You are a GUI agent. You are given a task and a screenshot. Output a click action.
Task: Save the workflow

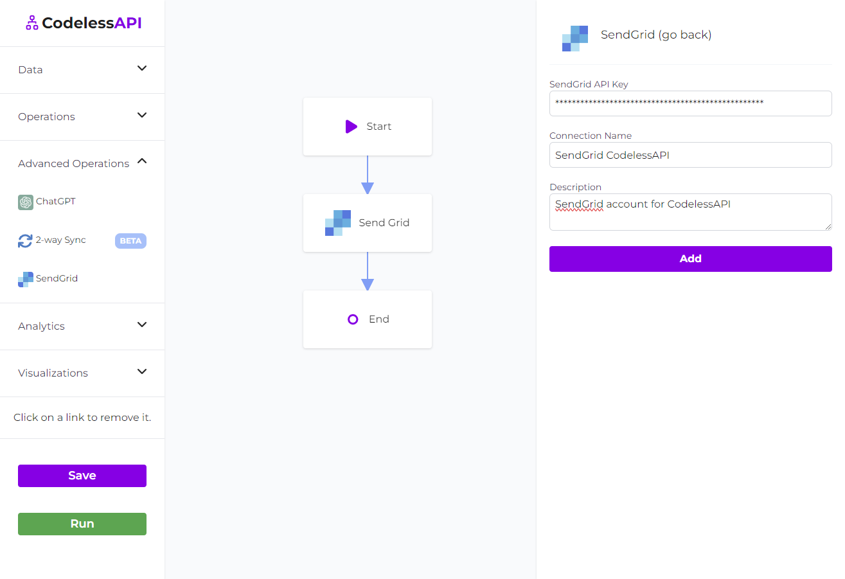tap(82, 476)
